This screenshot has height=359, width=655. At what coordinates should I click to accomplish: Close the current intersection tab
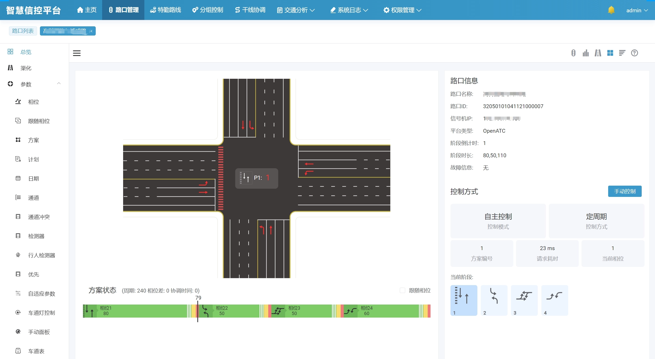(91, 31)
